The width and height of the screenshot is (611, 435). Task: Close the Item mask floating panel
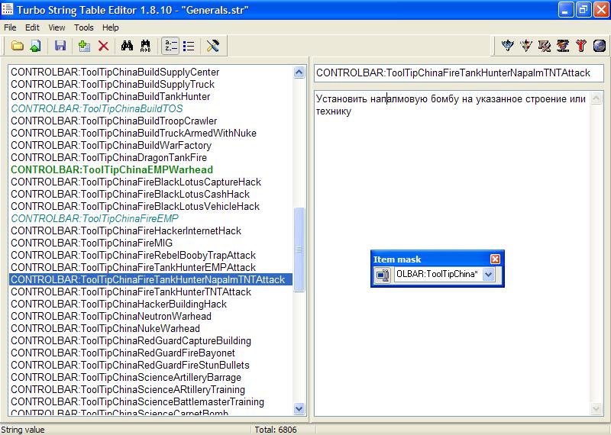(x=495, y=259)
